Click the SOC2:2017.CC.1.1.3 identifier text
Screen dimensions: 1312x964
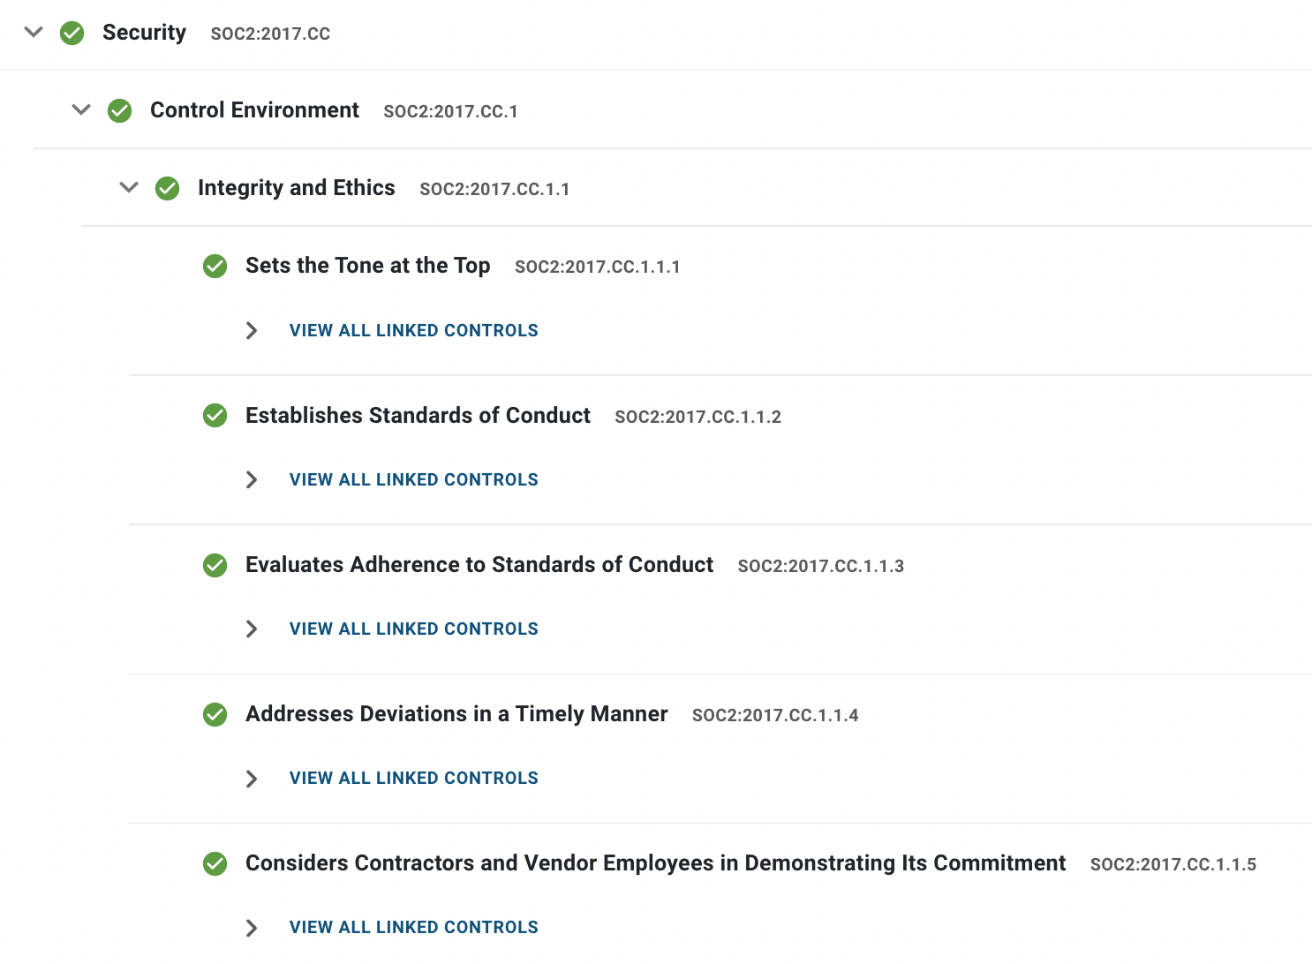click(820, 566)
